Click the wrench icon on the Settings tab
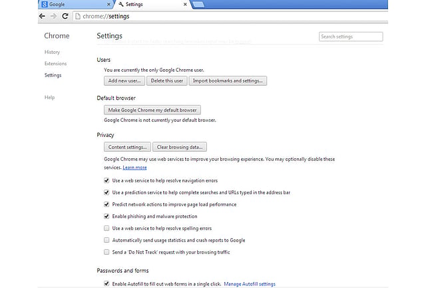This screenshot has height=288, width=426. (121, 5)
